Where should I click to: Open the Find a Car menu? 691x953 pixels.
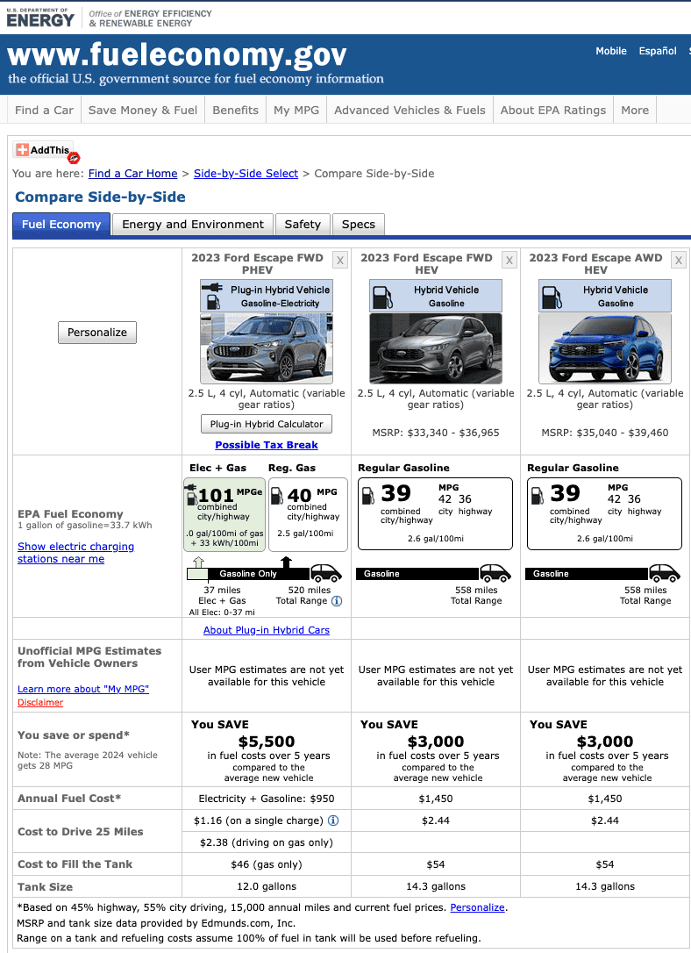point(44,110)
